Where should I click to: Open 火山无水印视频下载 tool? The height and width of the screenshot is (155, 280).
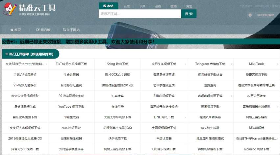pos(117,117)
